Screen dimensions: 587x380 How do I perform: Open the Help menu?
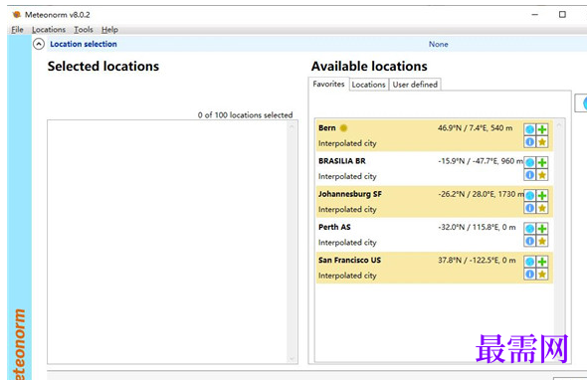109,30
